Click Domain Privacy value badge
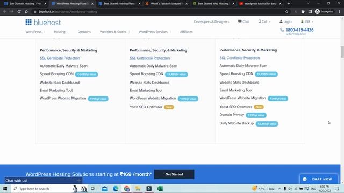 point(256,115)
